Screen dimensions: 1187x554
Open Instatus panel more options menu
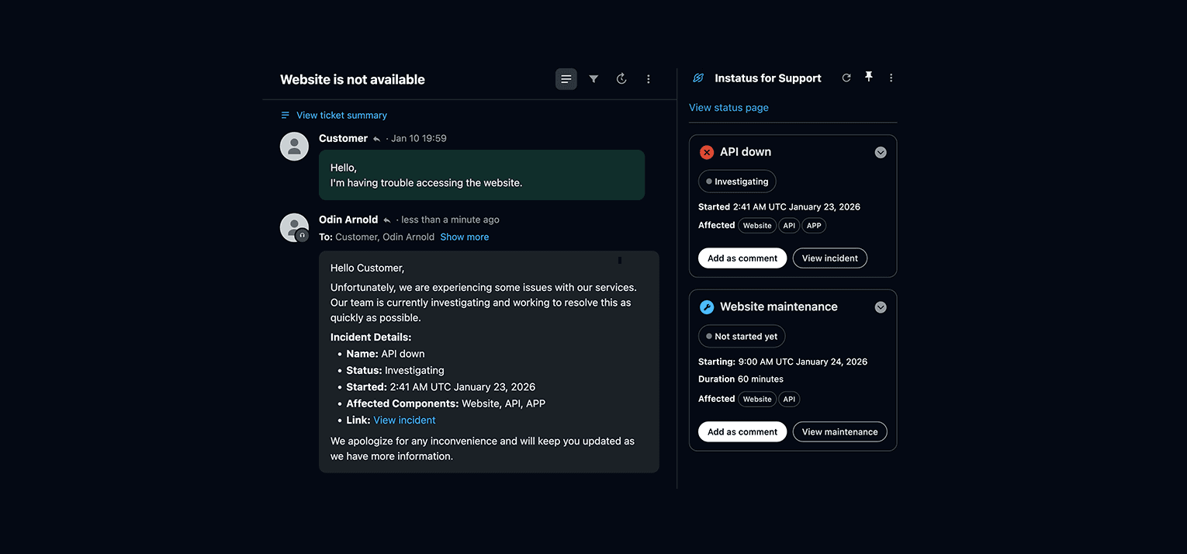coord(891,78)
